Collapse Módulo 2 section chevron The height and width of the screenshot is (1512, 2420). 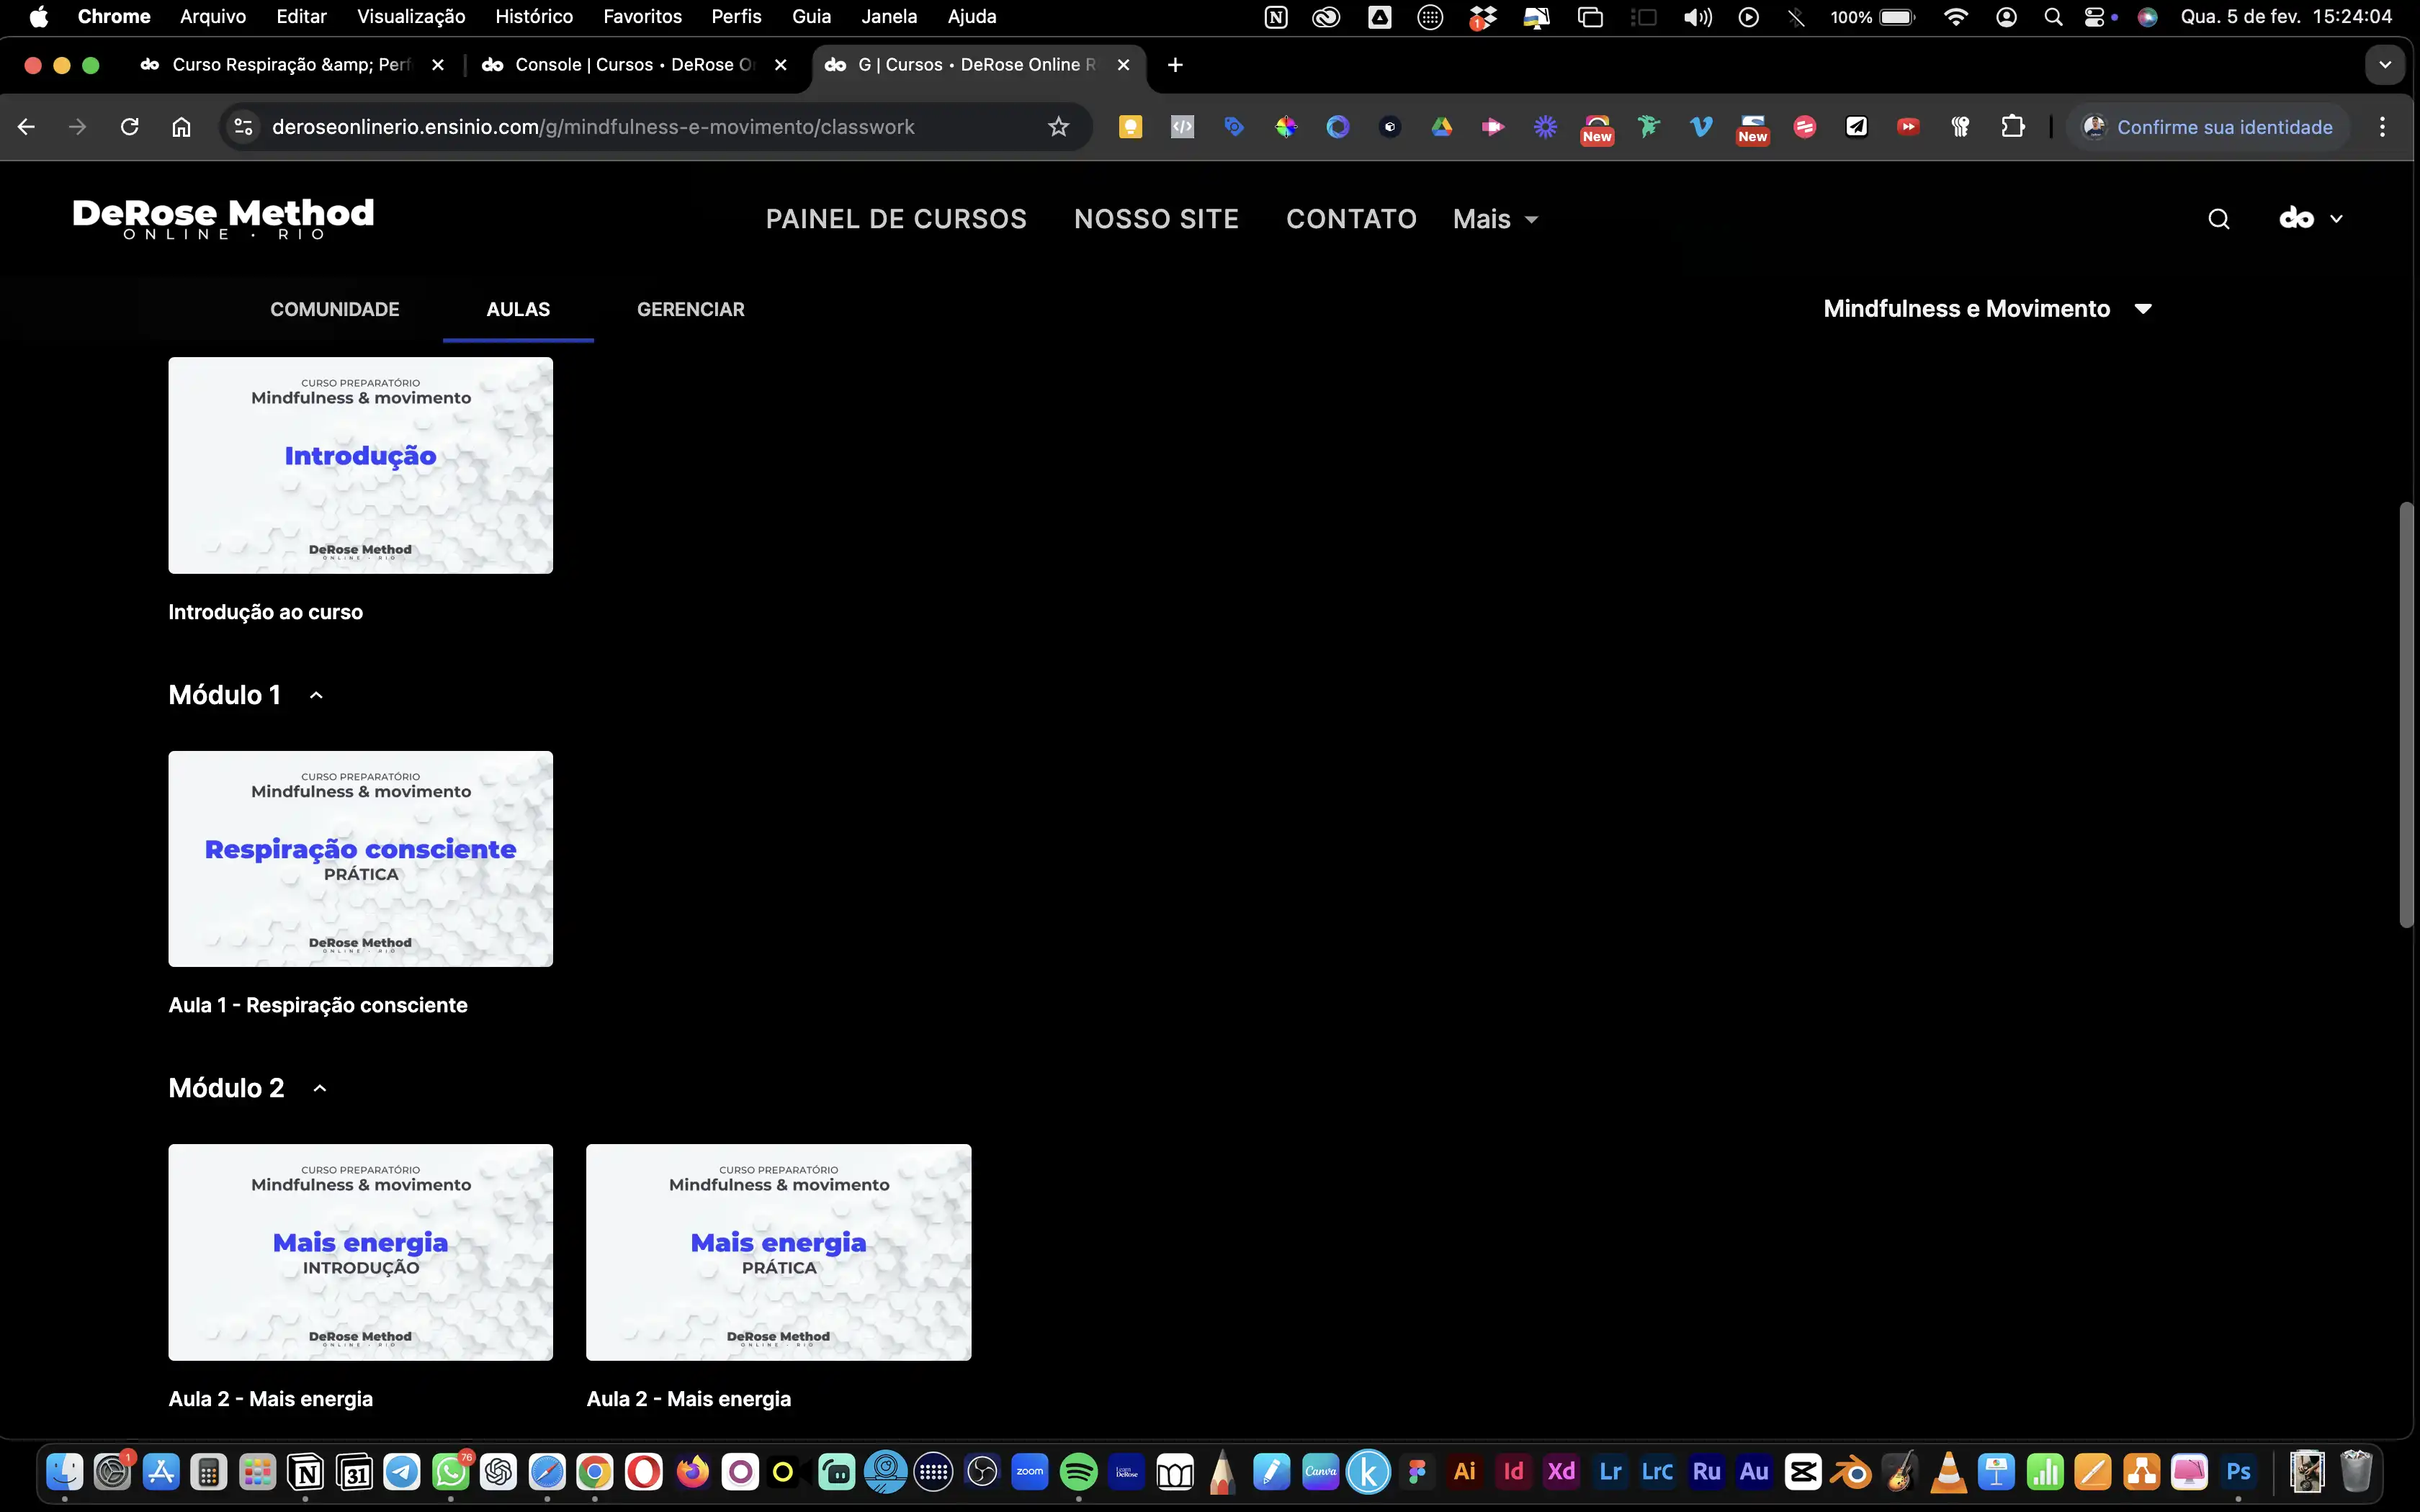coord(320,1088)
